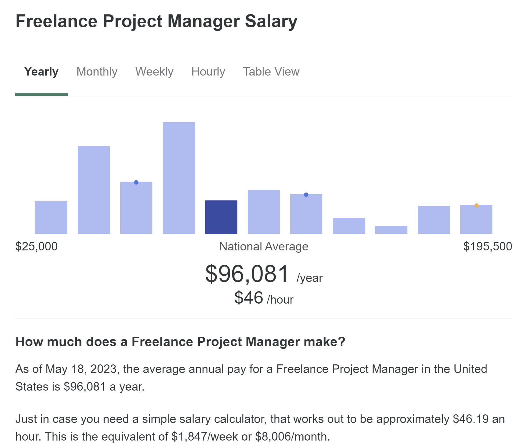Screen dimensions: 523x447
Task: Click the National Average label
Action: (x=264, y=246)
